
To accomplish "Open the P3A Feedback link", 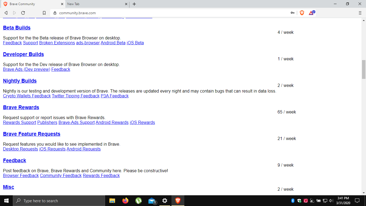I will 115,96.
